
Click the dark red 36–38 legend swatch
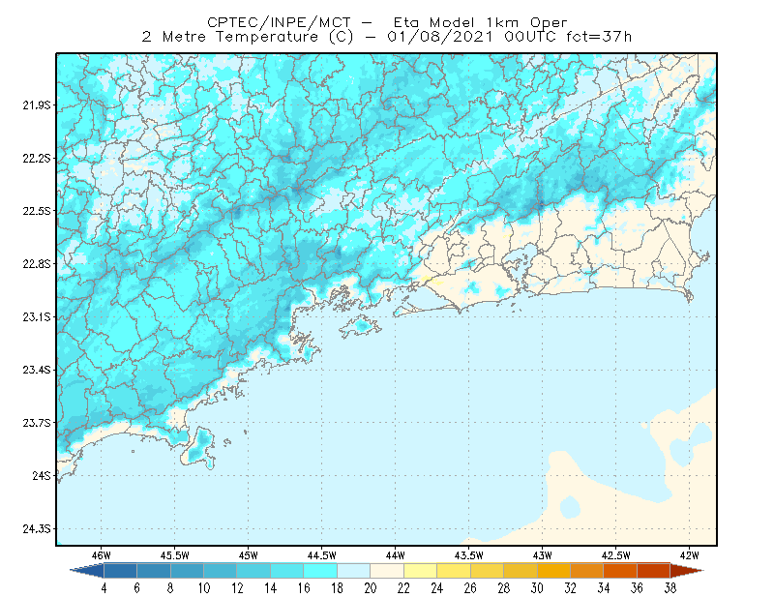click(654, 570)
